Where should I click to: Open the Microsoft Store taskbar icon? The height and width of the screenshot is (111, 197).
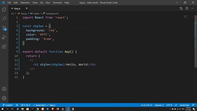pos(27,109)
